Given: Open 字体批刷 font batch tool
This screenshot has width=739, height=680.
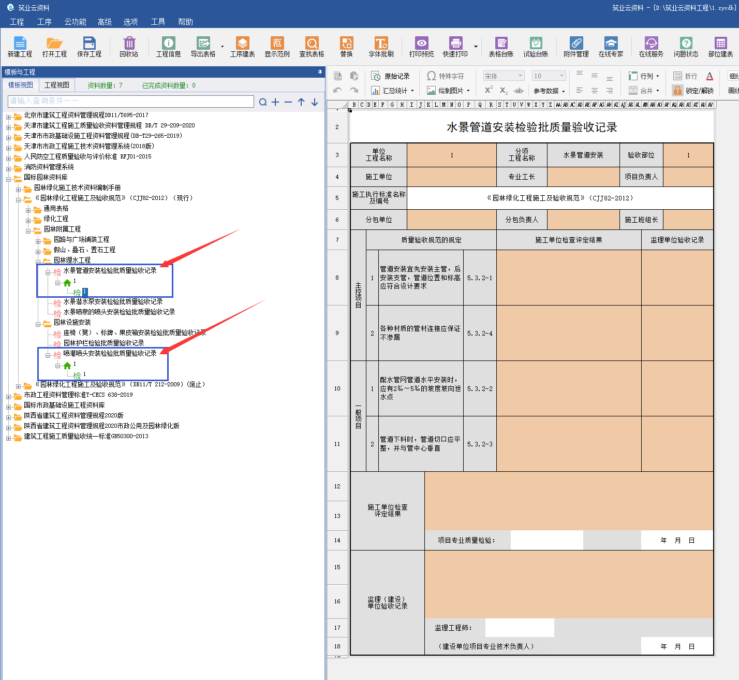Looking at the screenshot, I should [x=381, y=47].
